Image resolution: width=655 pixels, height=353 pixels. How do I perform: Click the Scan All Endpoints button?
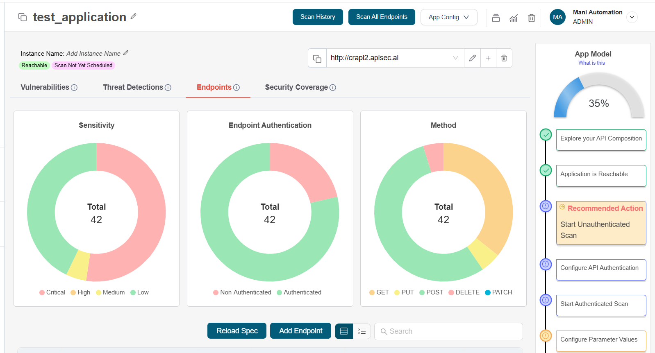coord(382,17)
